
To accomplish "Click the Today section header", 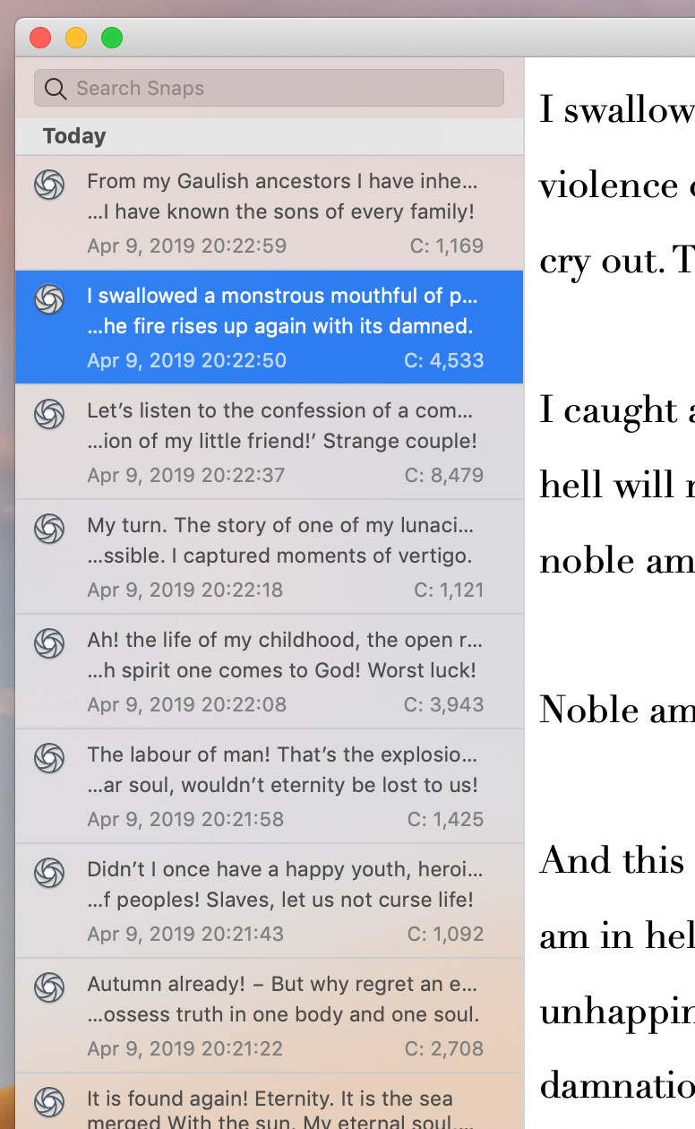I will 75,136.
